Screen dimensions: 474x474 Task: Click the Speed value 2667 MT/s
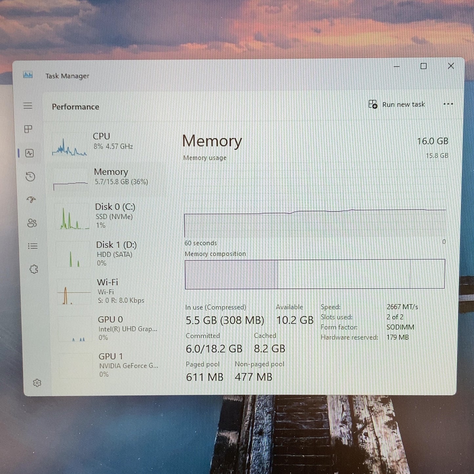(402, 307)
